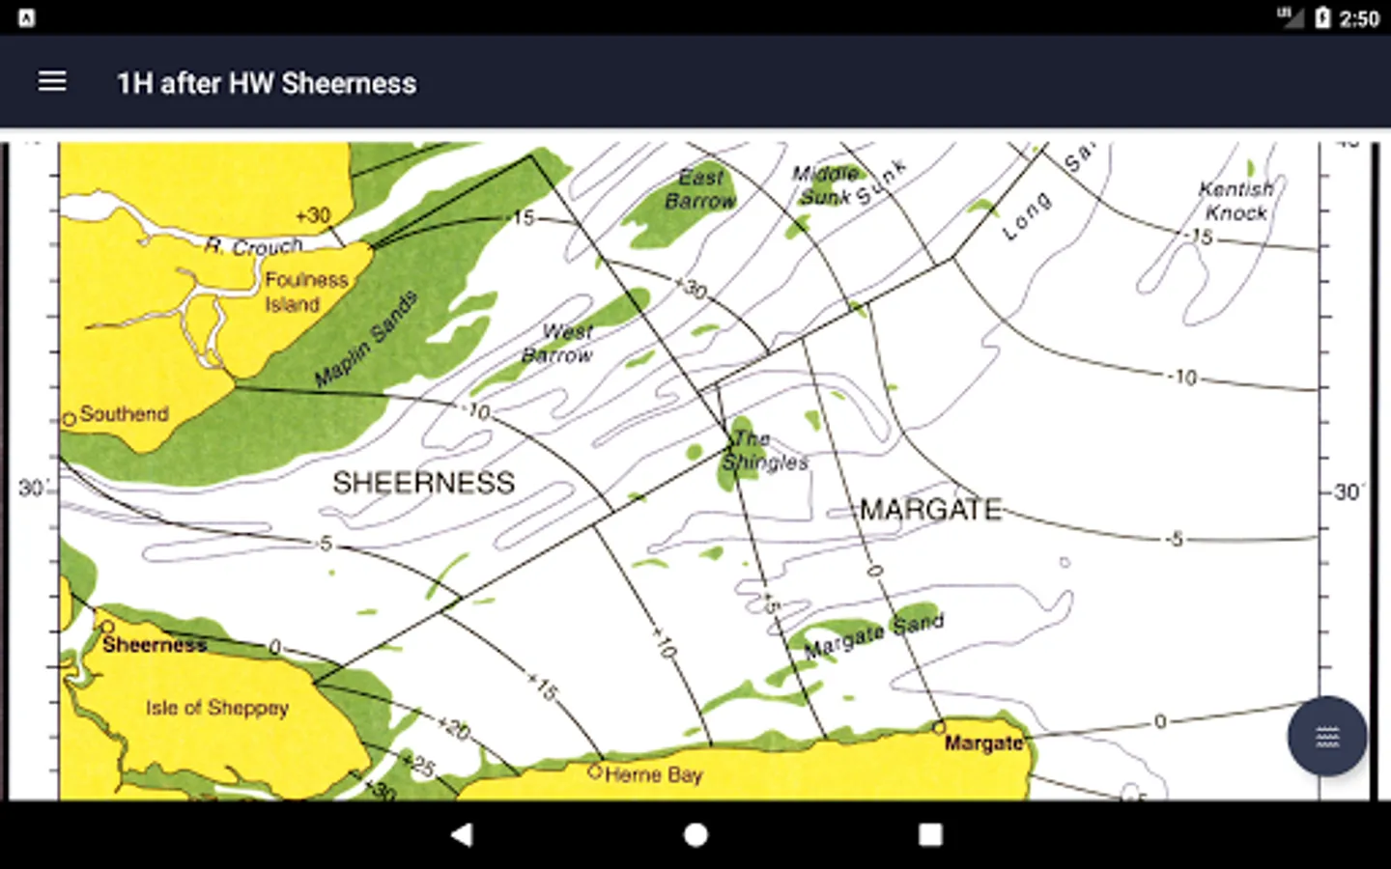Tap the Foulness Island label
The image size is (1391, 869).
[x=306, y=292]
